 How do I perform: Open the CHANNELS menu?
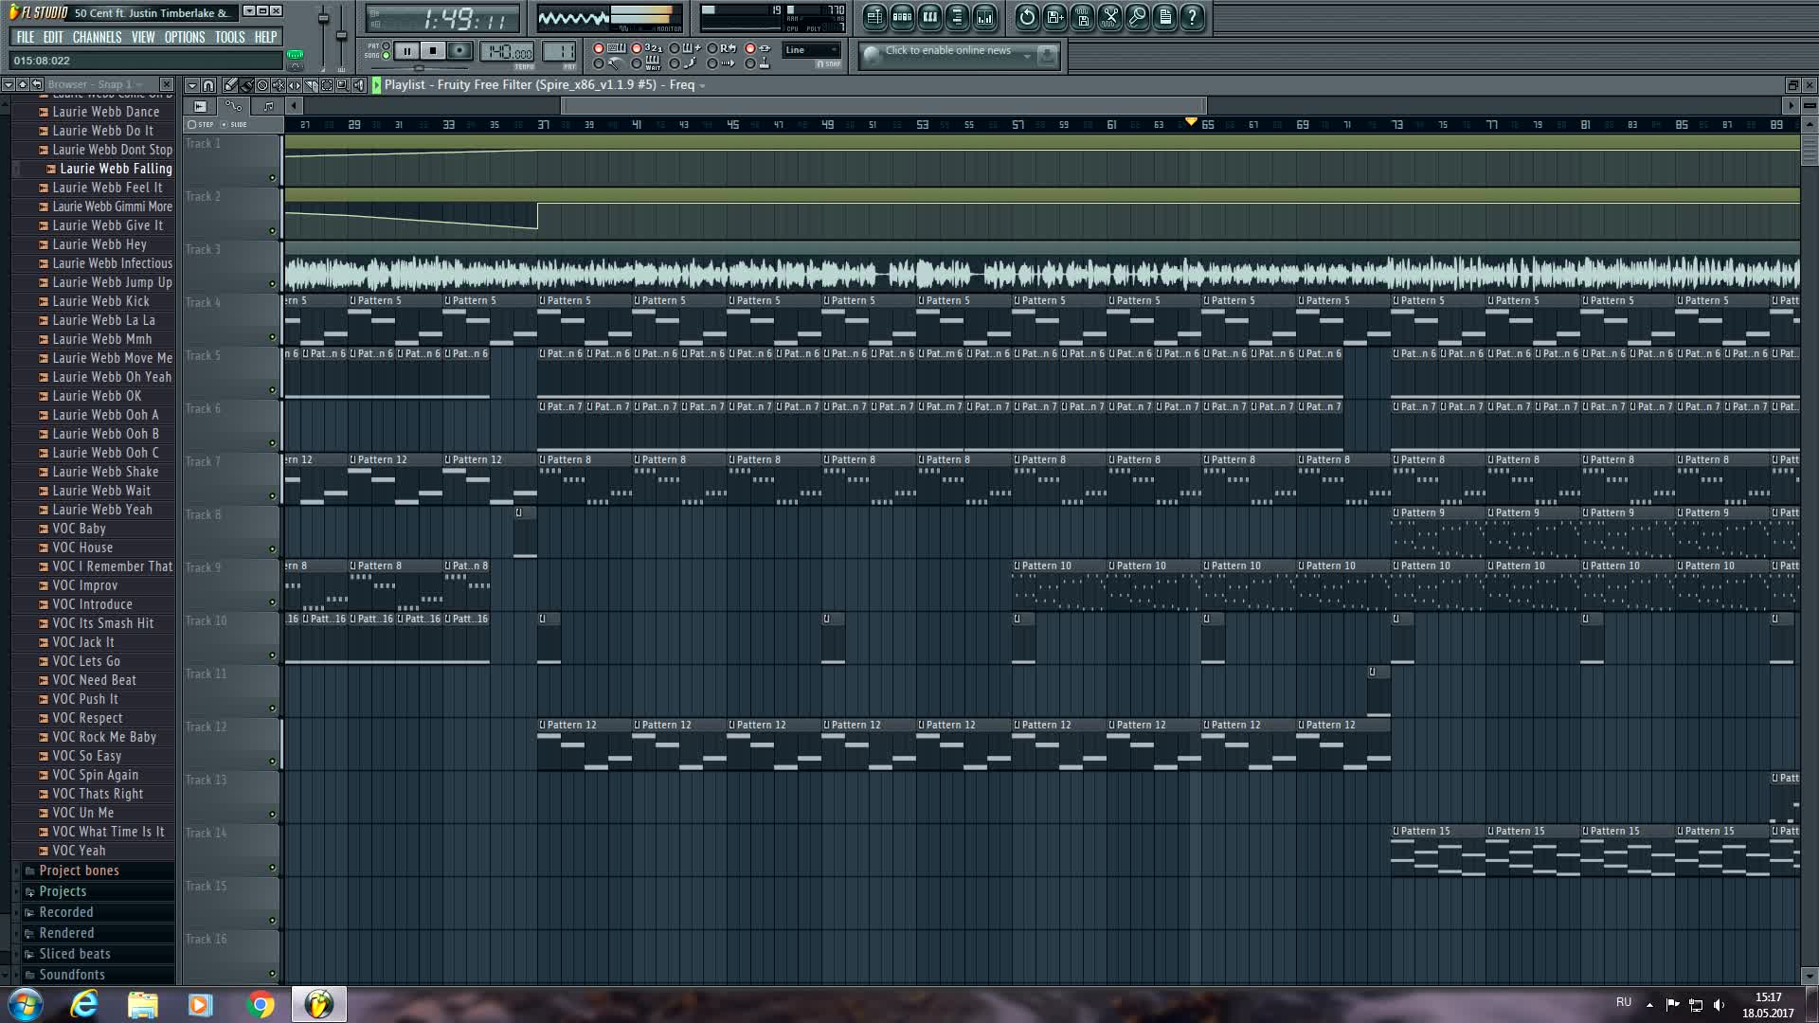pyautogui.click(x=97, y=37)
